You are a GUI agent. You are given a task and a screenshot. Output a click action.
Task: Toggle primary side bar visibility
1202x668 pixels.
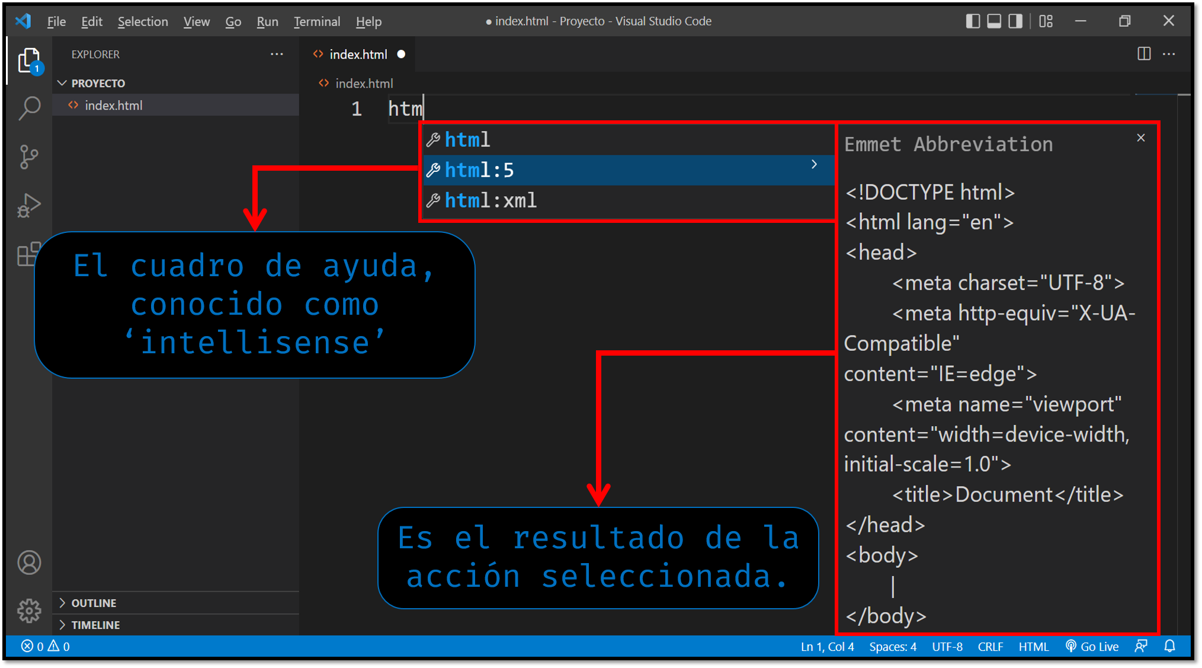pos(973,21)
